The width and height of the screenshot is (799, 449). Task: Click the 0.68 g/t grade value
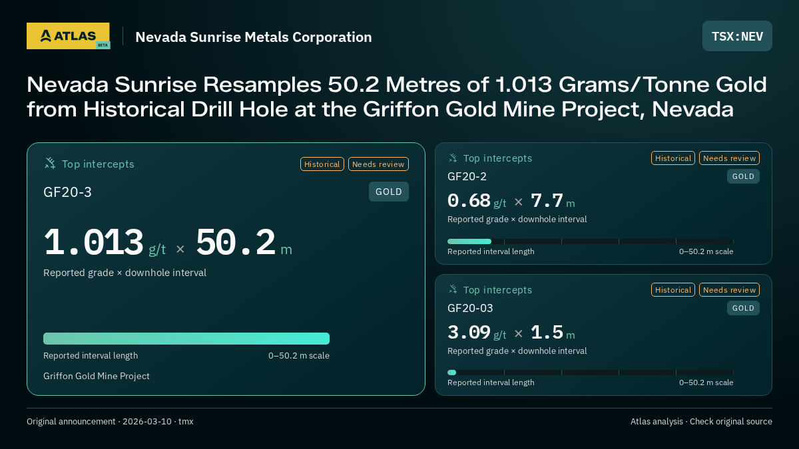tap(477, 201)
